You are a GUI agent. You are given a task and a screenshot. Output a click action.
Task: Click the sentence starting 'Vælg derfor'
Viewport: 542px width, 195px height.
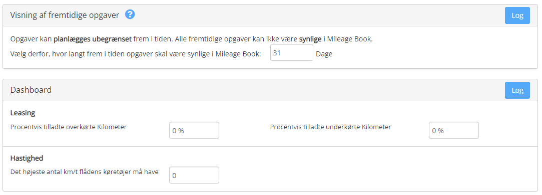136,54
